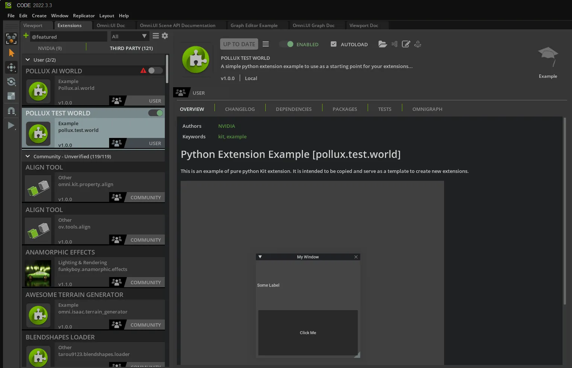Click the 'Local' label beside v1.0.0
The image size is (572, 368).
point(251,78)
